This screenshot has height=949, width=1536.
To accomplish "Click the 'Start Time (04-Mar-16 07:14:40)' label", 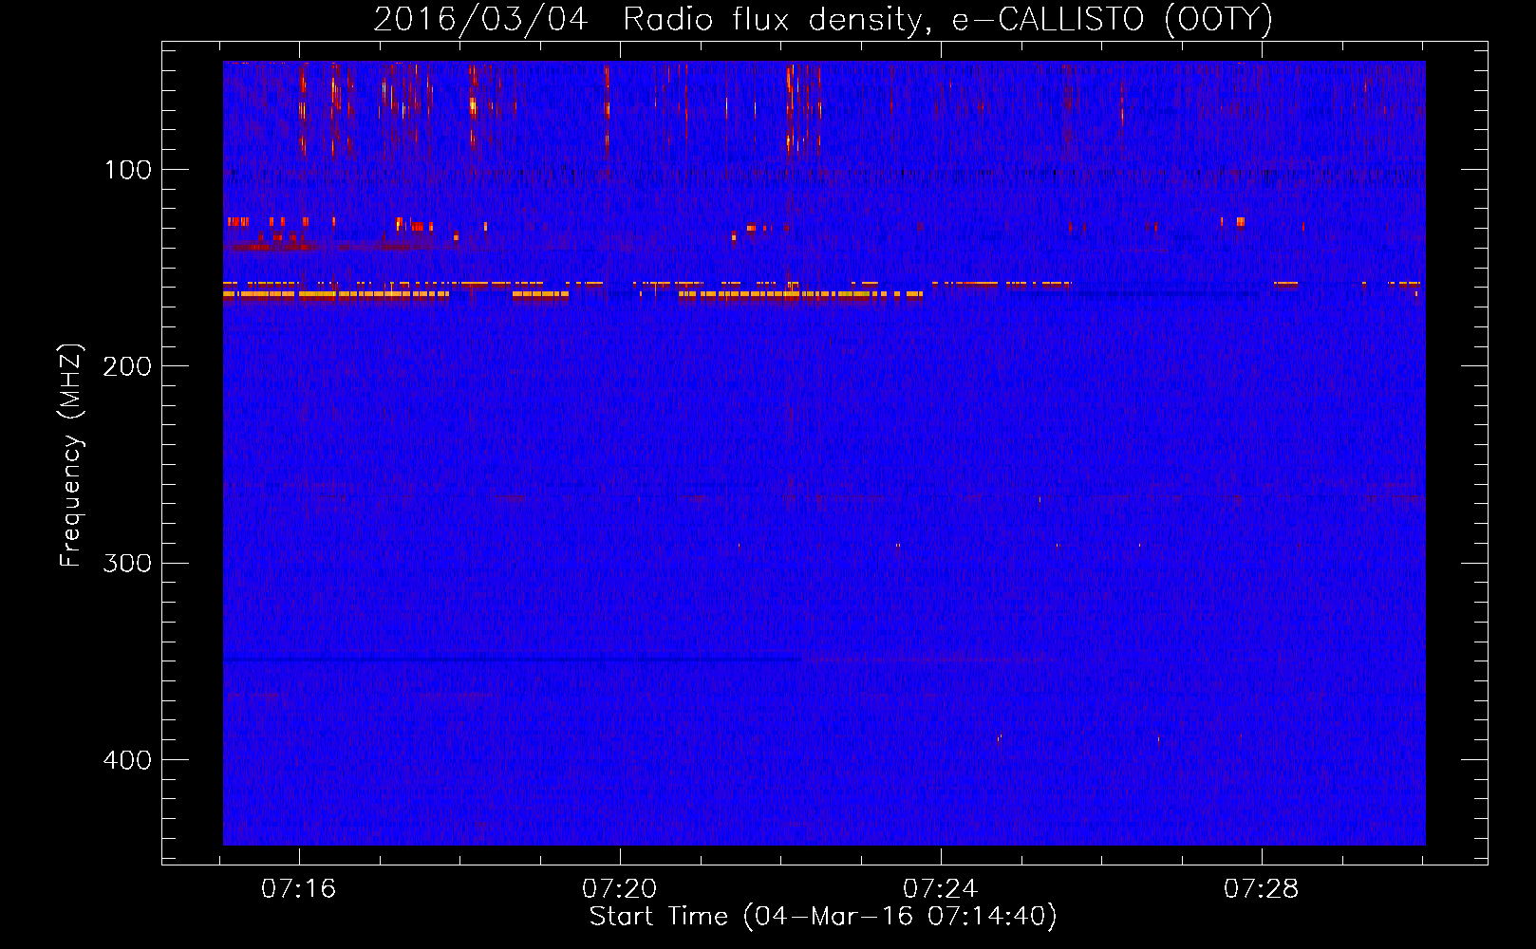I will tap(823, 917).
